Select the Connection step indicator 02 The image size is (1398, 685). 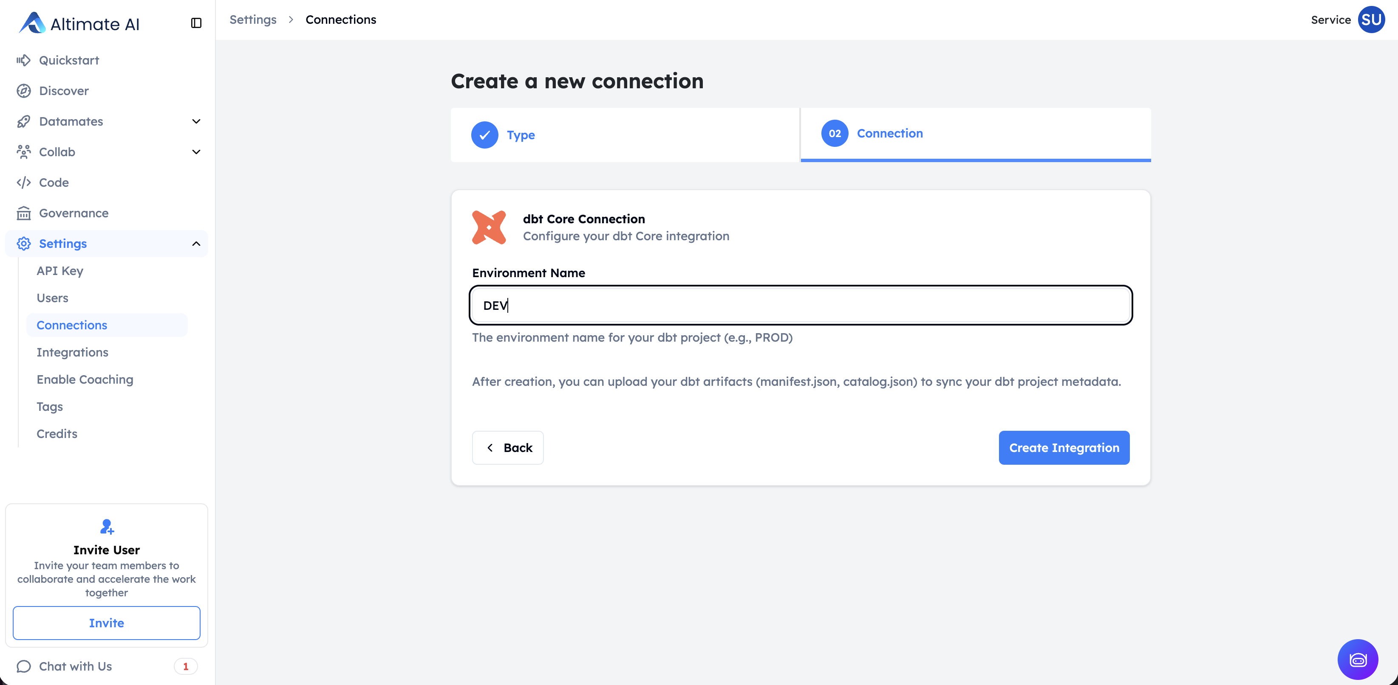[x=835, y=133]
